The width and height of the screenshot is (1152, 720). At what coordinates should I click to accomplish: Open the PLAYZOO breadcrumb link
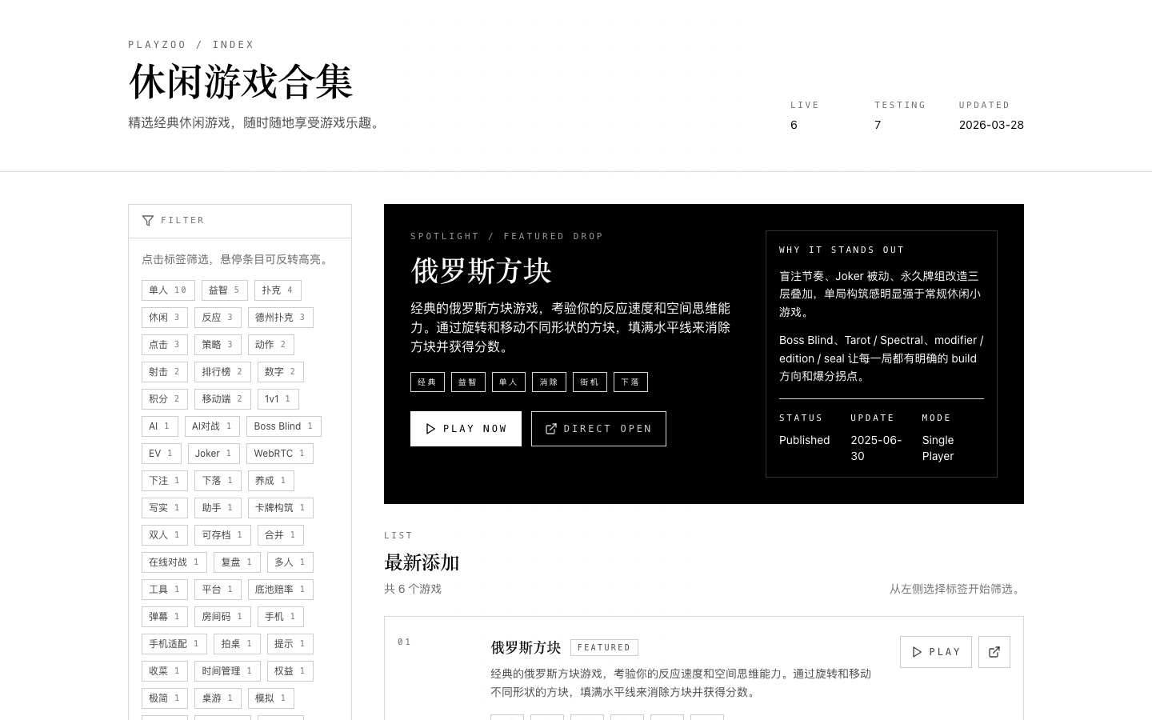(x=157, y=45)
